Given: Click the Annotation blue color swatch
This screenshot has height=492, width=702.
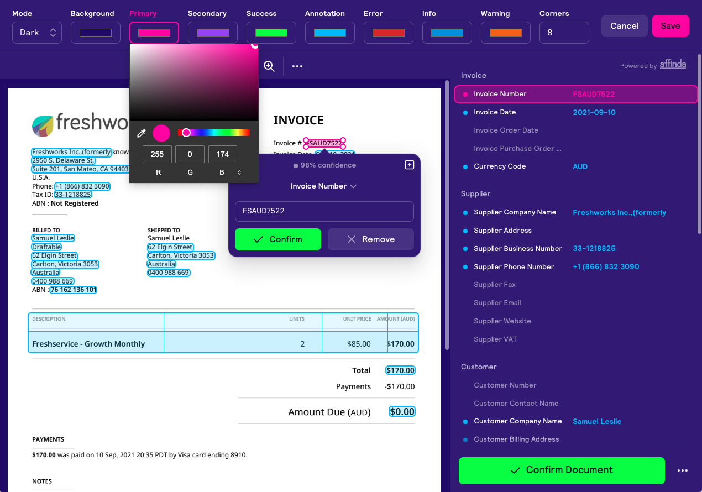Looking at the screenshot, I should [330, 33].
